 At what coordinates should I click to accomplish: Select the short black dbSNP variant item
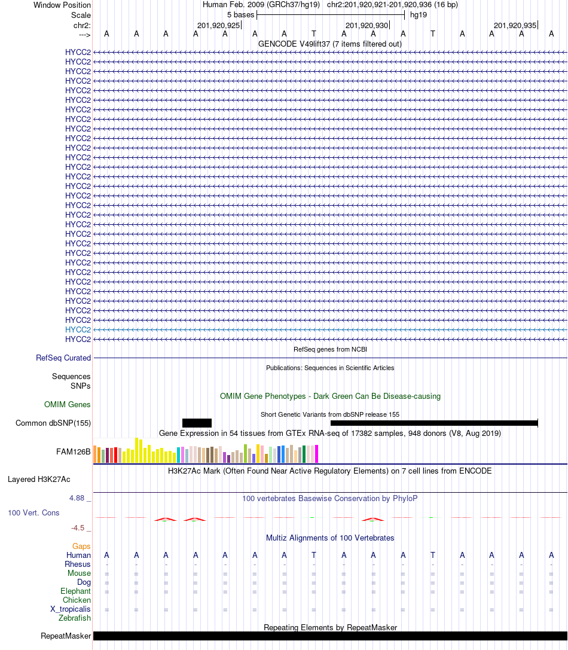[197, 423]
